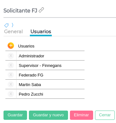Click the link icon beside Solicitante FJ

click(41, 10)
